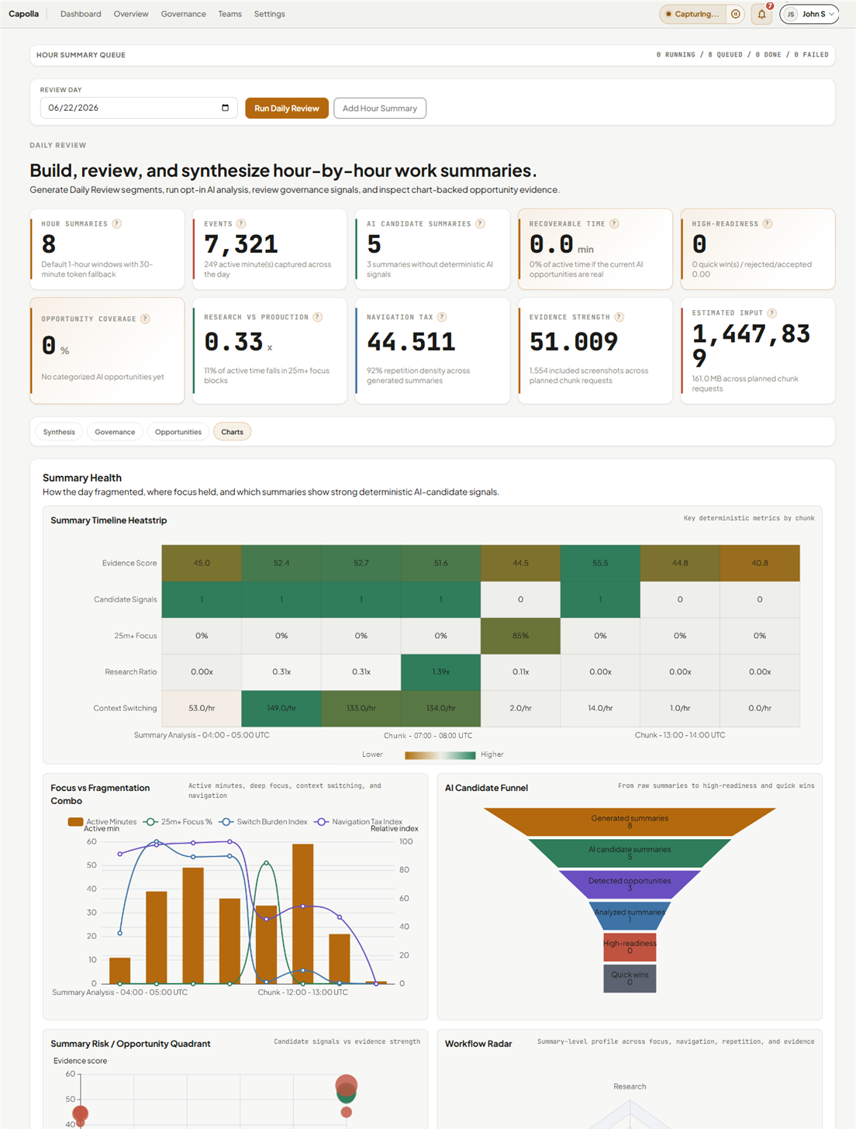Screen dimensions: 856x1129
Task: Click the Capturing status indicator
Action: coord(692,14)
